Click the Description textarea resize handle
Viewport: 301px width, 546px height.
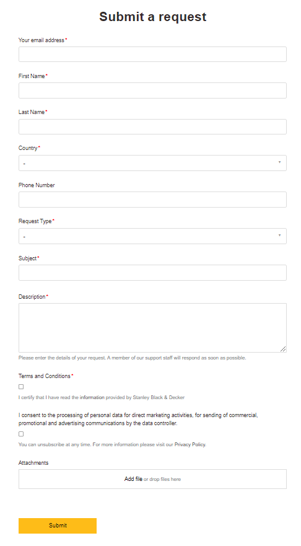pyautogui.click(x=283, y=349)
